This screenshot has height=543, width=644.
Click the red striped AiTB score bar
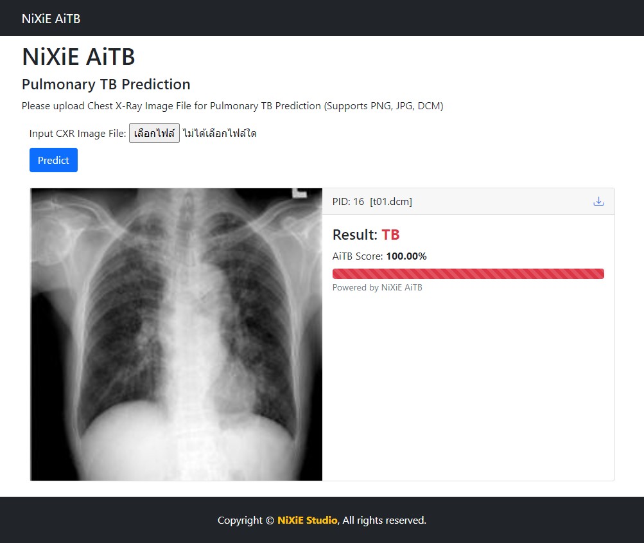pyautogui.click(x=468, y=274)
